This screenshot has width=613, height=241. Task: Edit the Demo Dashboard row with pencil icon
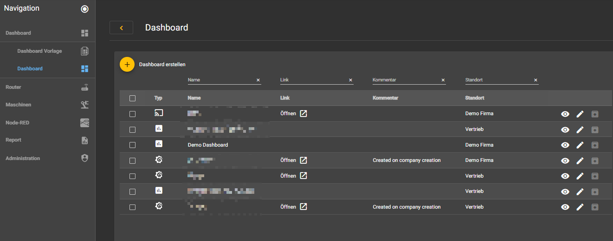(580, 145)
